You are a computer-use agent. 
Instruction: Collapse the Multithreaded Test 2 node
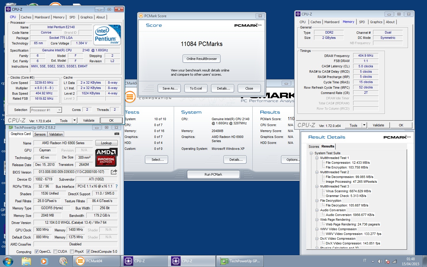[x=317, y=172]
